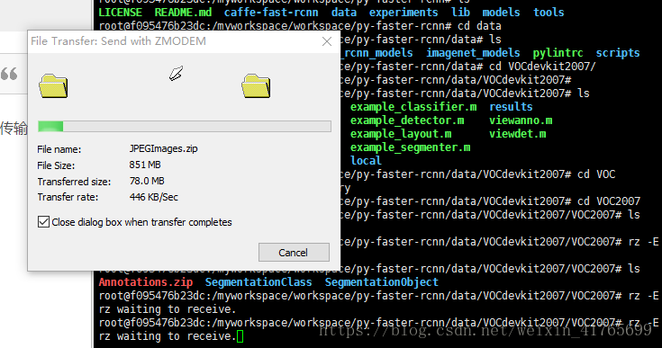
Task: Click README.md in terminal directory listing
Action: (183, 13)
